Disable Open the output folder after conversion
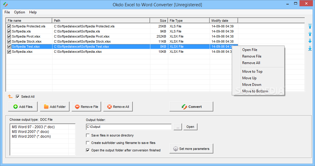Image resolution: width=315 pixels, height=166 pixels. coord(88,150)
